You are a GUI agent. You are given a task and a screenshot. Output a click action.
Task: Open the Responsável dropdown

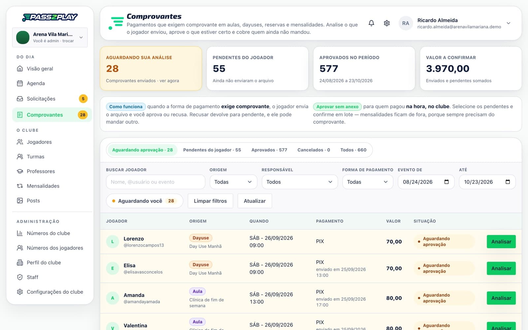pyautogui.click(x=300, y=182)
